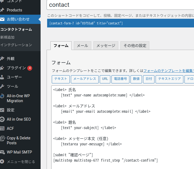Insert a メールアドレス form tag
This screenshot has height=169, width=194.
pyautogui.click(x=85, y=79)
